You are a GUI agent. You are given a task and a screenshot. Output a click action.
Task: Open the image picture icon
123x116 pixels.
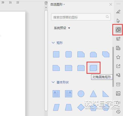118,94
